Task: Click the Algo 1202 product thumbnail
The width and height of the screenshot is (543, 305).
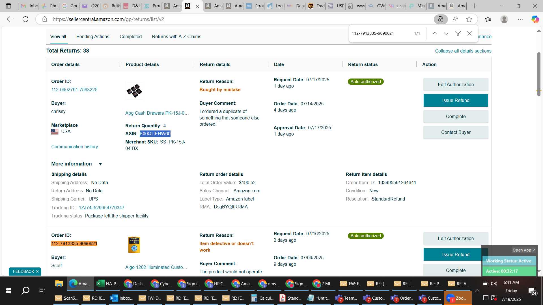Action: (134, 245)
